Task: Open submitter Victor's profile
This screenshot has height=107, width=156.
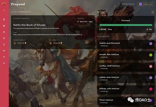Action: coord(20,43)
